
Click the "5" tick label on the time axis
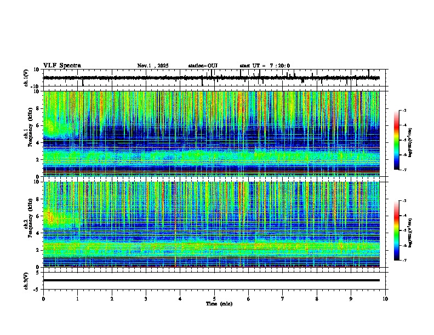(214, 299)
